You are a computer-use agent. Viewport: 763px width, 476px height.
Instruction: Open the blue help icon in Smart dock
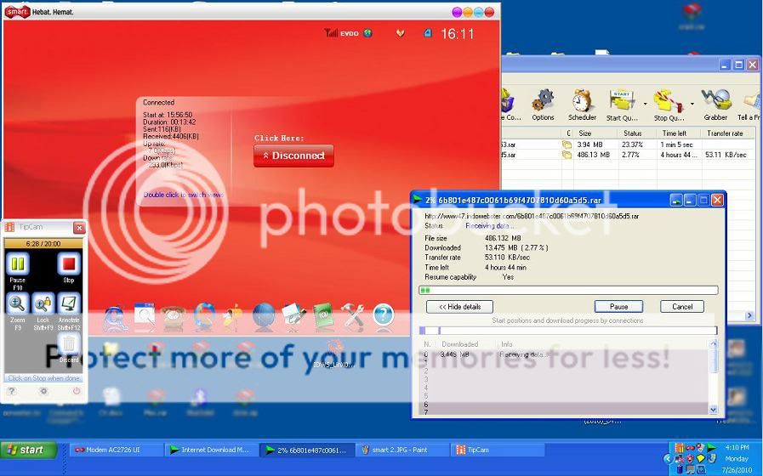pyautogui.click(x=384, y=315)
